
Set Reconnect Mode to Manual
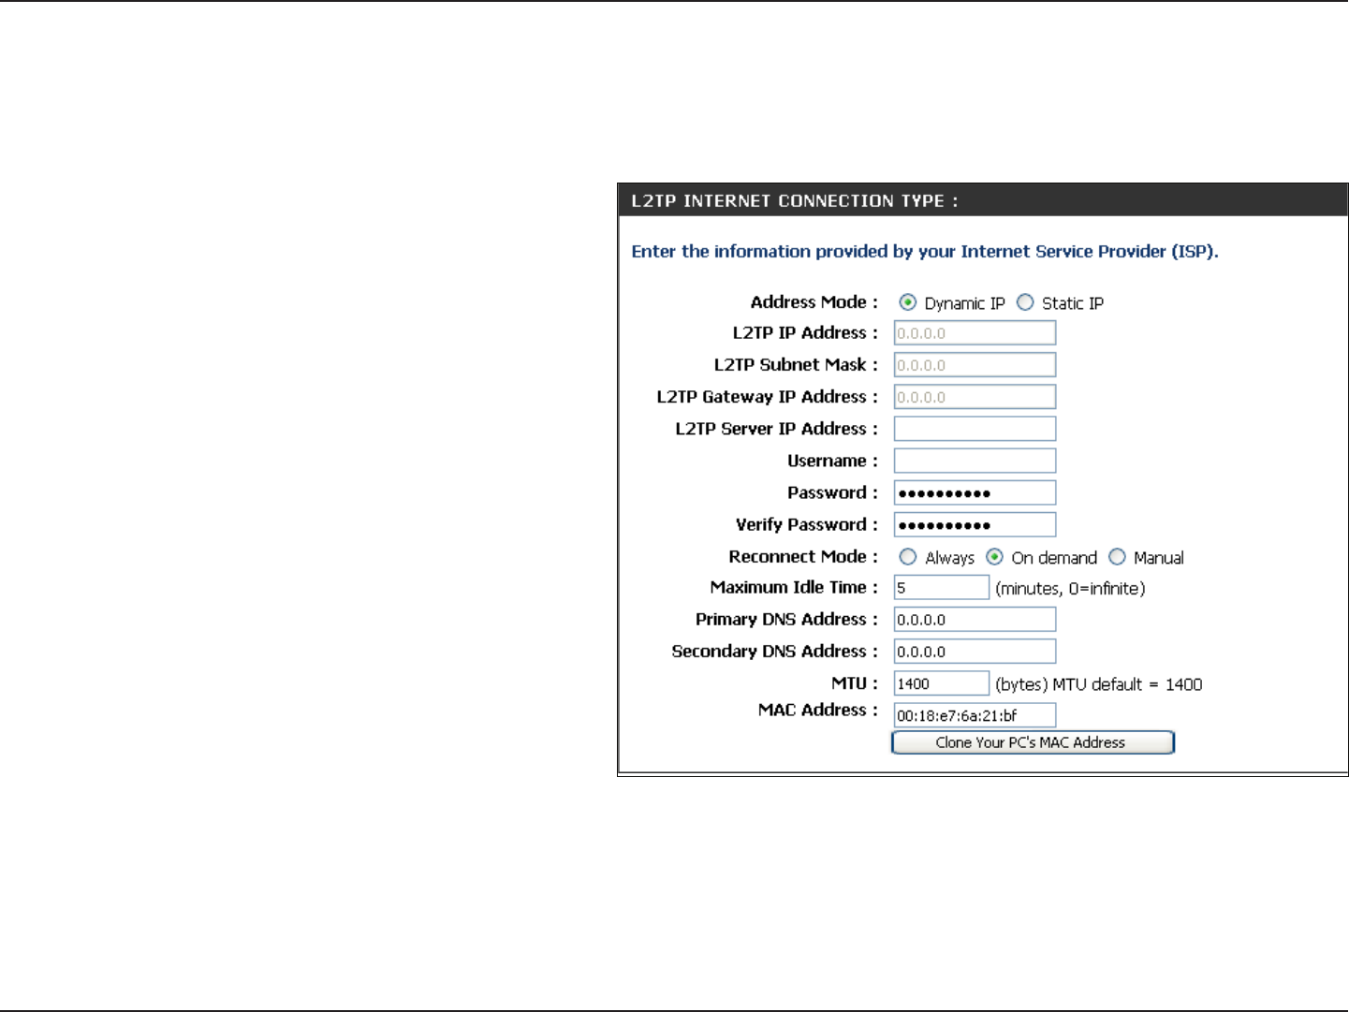pos(1117,557)
